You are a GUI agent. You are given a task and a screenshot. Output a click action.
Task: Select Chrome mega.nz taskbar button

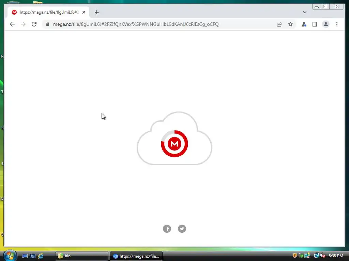click(x=136, y=256)
